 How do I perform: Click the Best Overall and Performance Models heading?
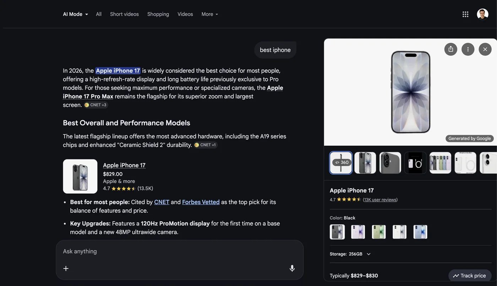coord(126,123)
